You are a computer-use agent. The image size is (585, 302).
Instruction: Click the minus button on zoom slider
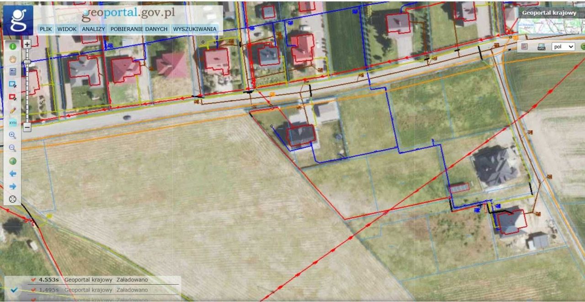pos(27,127)
